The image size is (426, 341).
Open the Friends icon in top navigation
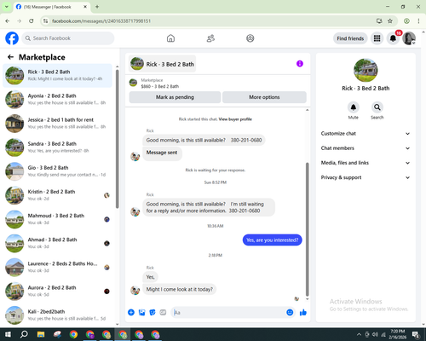point(210,38)
